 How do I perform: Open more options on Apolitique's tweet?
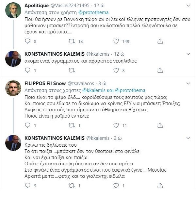point(188,6)
